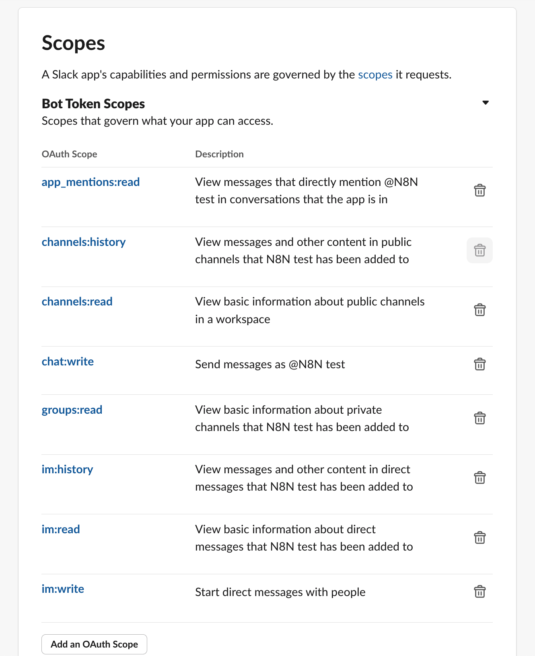Click the im:history scope name

(x=67, y=469)
